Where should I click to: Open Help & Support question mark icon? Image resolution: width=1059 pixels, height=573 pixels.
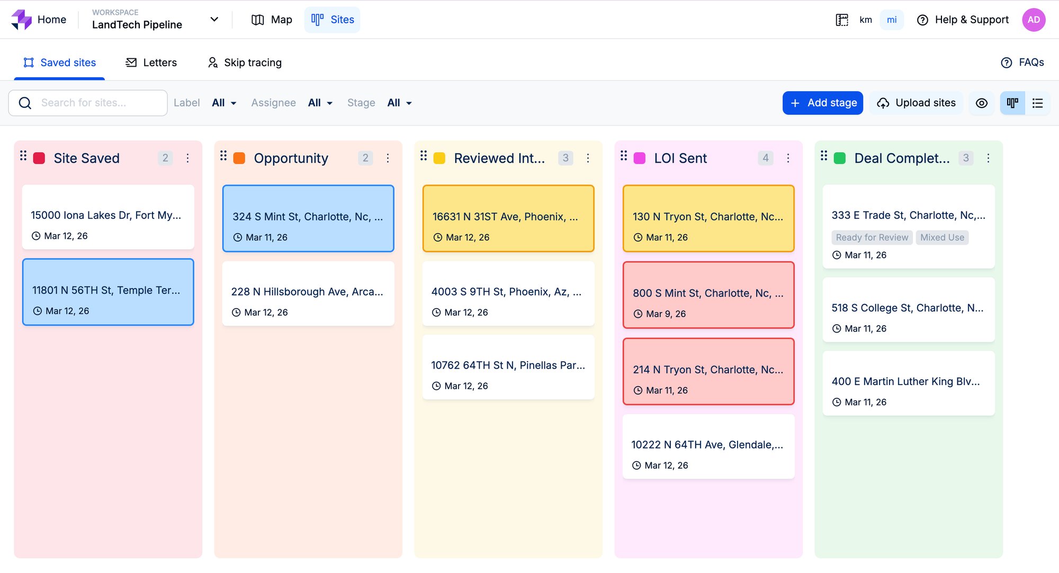coord(923,20)
